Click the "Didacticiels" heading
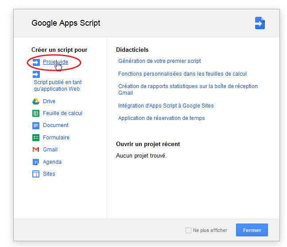This screenshot has height=247, width=287. (132, 50)
